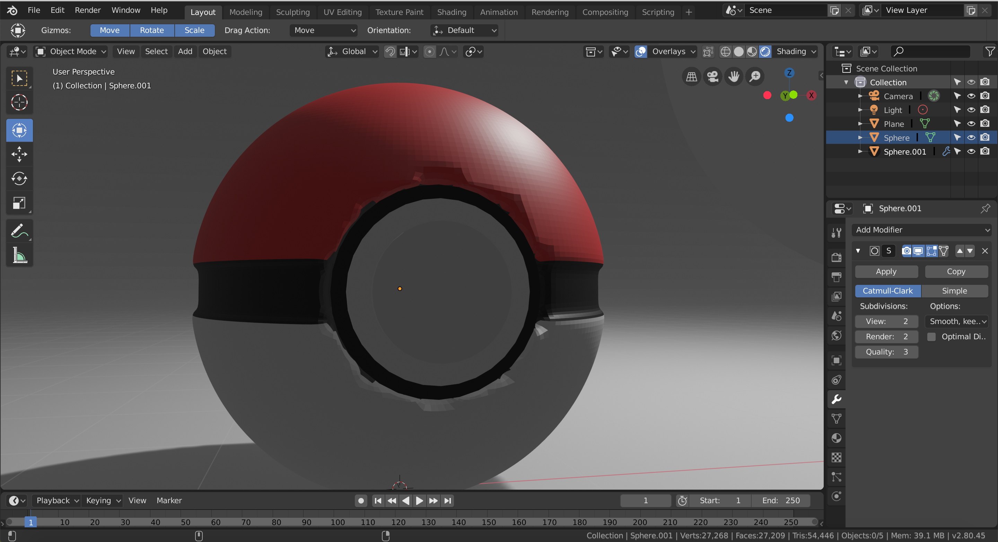Open the Render properties tab
This screenshot has height=542, width=998.
tap(837, 257)
